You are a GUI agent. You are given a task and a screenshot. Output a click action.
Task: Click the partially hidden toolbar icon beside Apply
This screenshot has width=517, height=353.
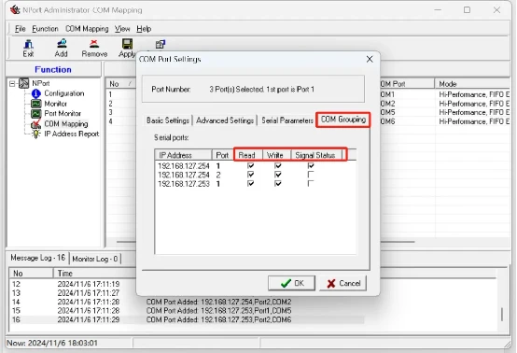point(161,44)
